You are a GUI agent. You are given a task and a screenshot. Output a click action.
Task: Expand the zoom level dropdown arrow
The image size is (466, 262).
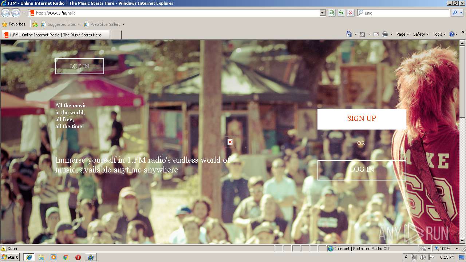(457, 249)
